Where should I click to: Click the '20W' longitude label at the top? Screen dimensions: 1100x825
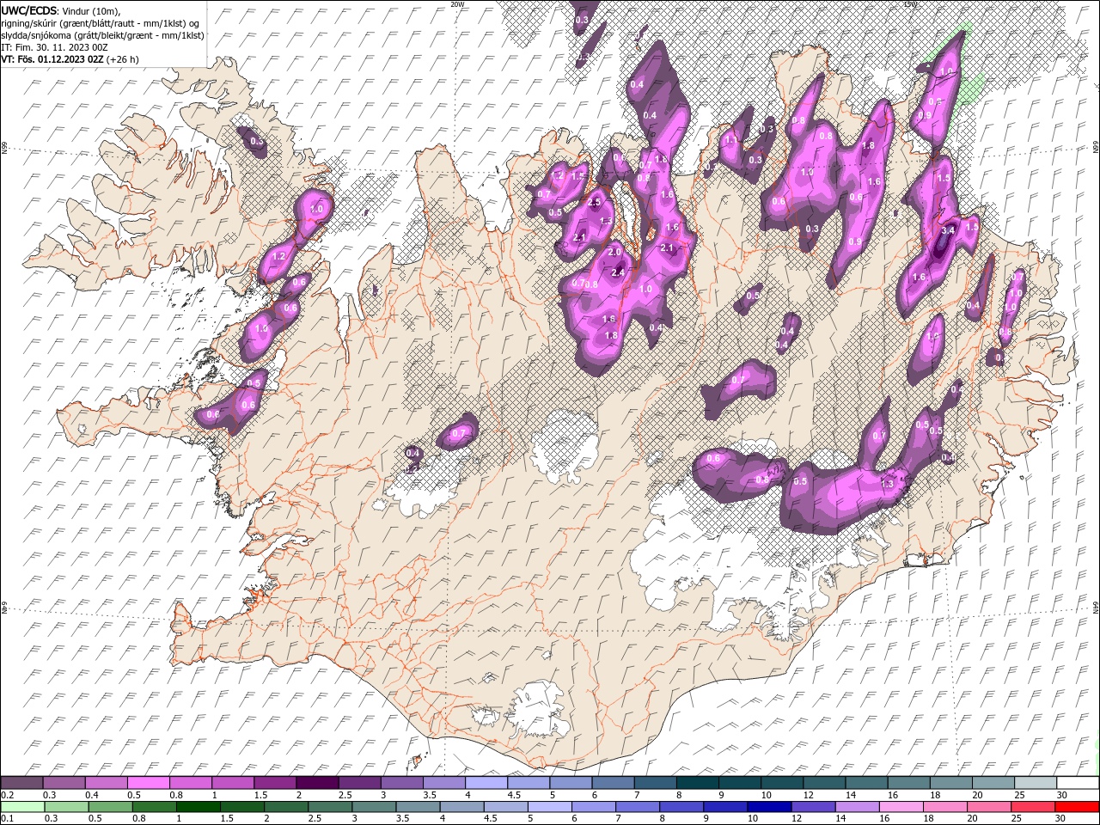click(x=458, y=4)
